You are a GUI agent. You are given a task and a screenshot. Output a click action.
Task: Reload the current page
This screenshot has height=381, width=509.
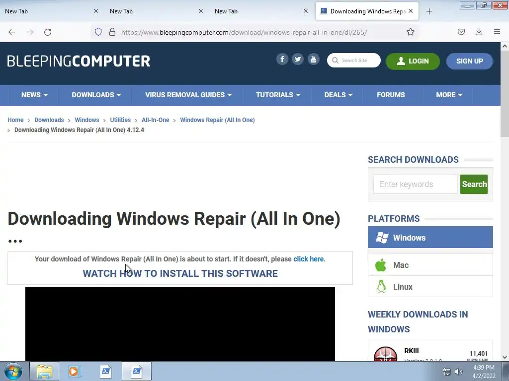[x=48, y=32]
